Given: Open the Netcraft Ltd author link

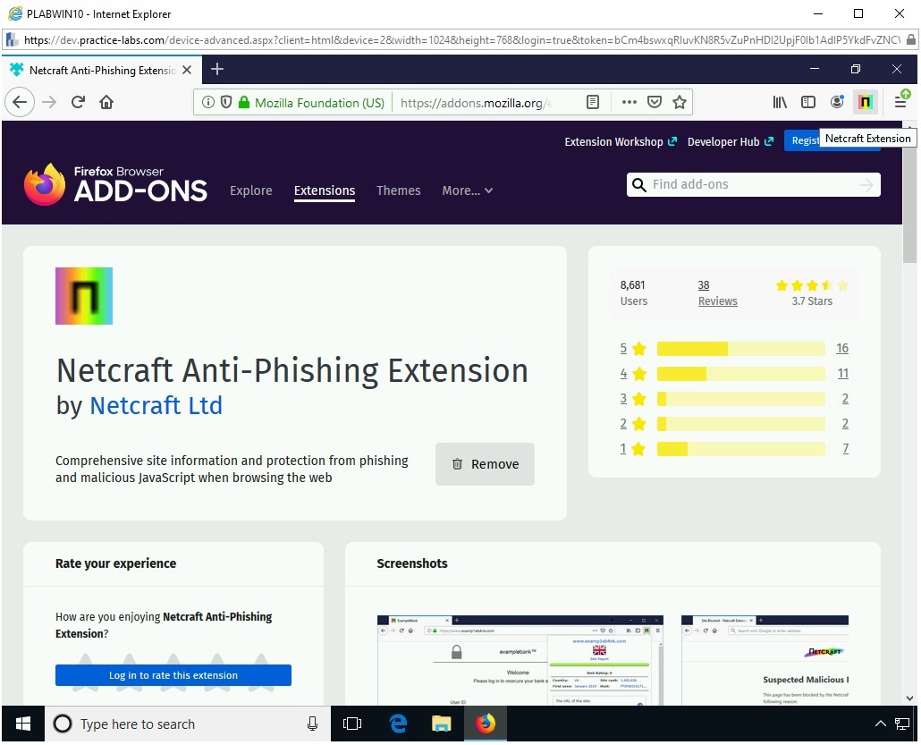Looking at the screenshot, I should tap(156, 405).
